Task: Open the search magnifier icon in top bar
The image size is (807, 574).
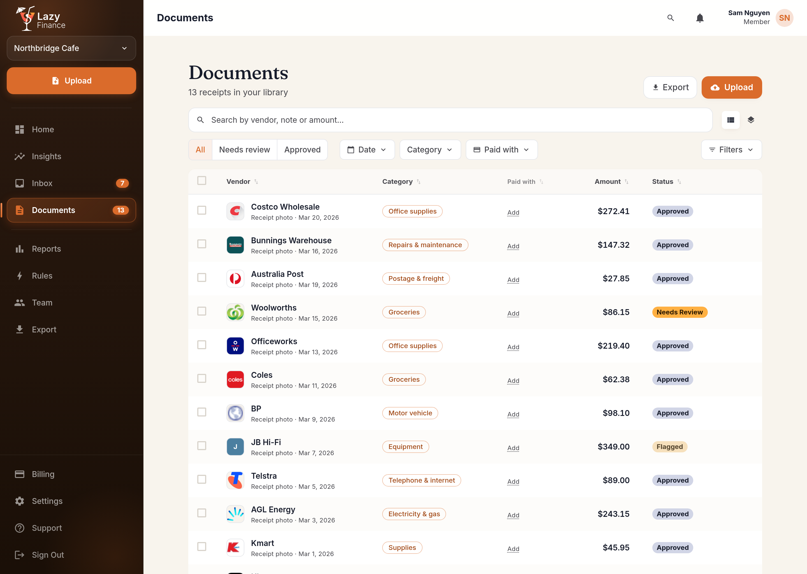Action: (x=670, y=18)
